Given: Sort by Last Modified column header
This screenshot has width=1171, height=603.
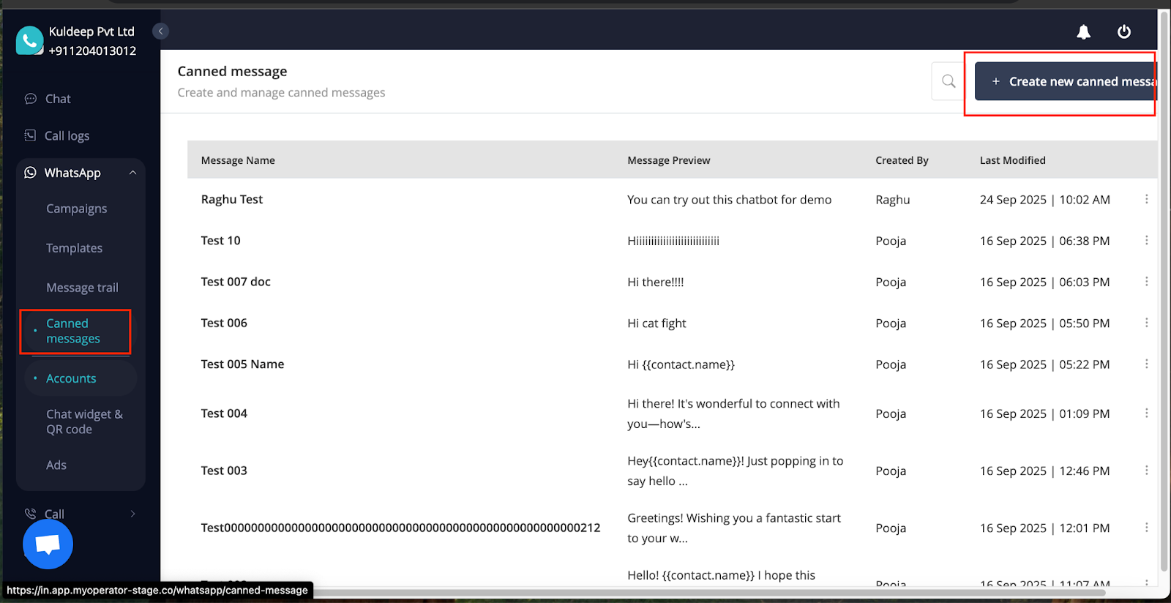Looking at the screenshot, I should pyautogui.click(x=1012, y=160).
